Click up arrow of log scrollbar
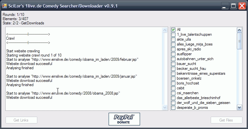Screen dimensions: 248x129 coord(165,30)
